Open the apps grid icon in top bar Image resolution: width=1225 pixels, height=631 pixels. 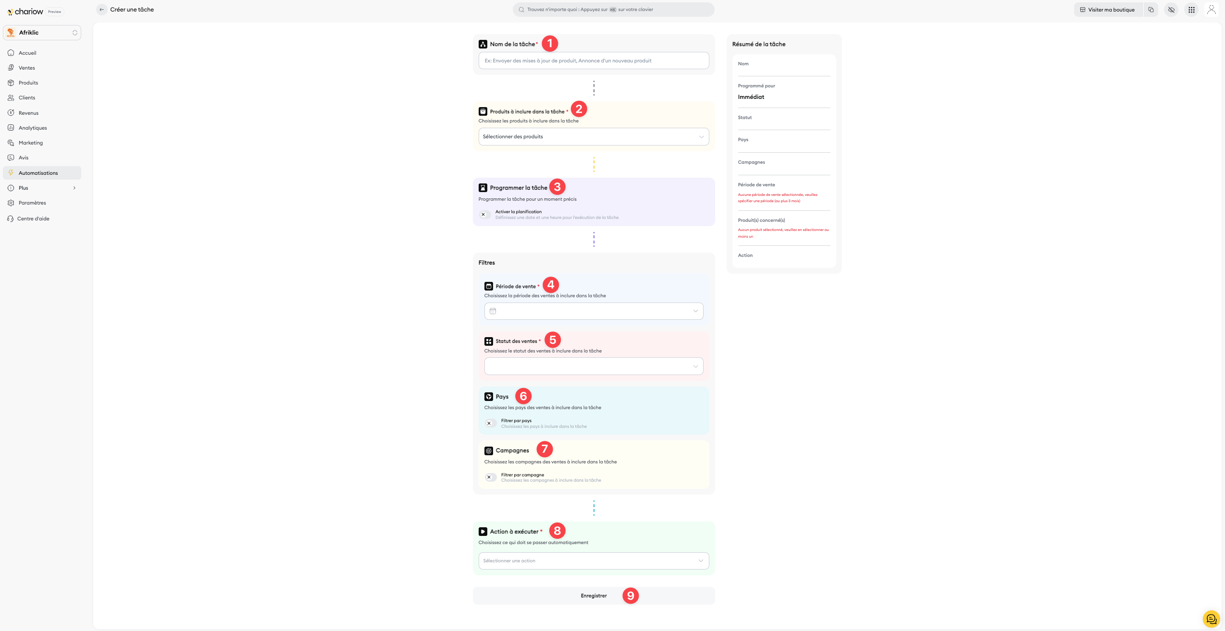1191,10
